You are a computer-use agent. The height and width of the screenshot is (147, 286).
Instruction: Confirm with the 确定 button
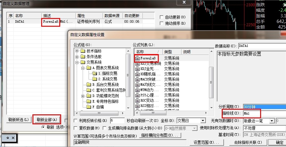278,142
